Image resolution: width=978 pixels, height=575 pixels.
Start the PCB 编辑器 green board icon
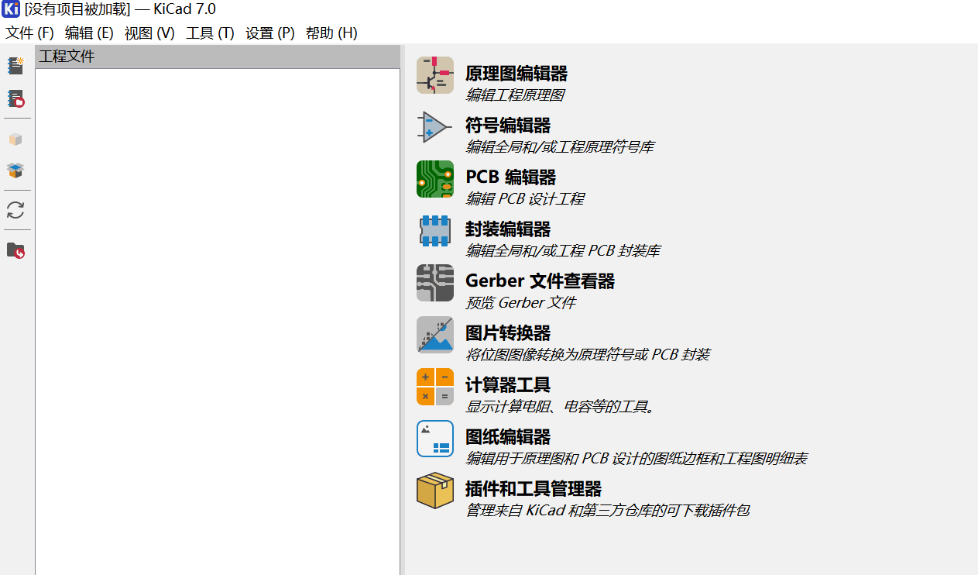pyautogui.click(x=434, y=179)
